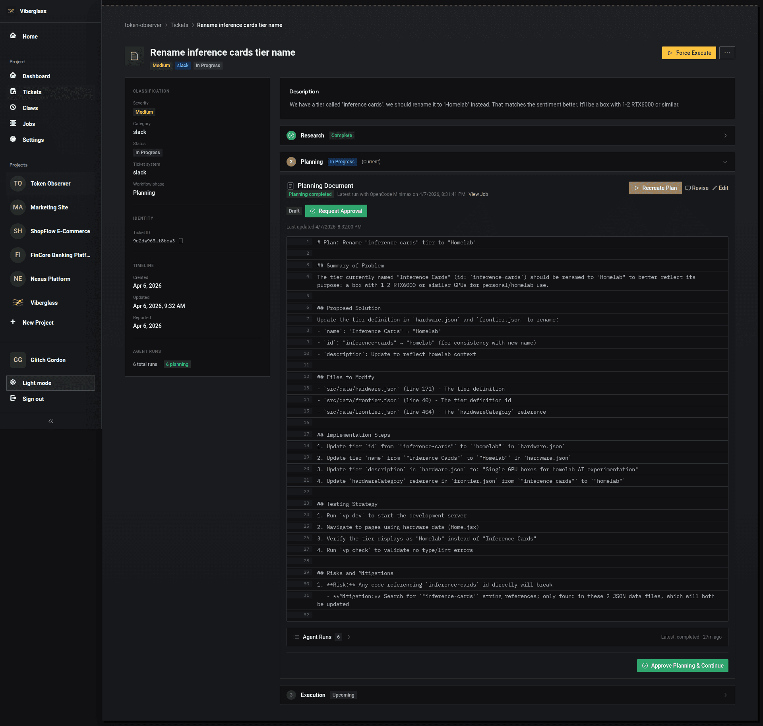This screenshot has height=726, width=763.
Task: Click the Force Execute button
Action: (689, 52)
